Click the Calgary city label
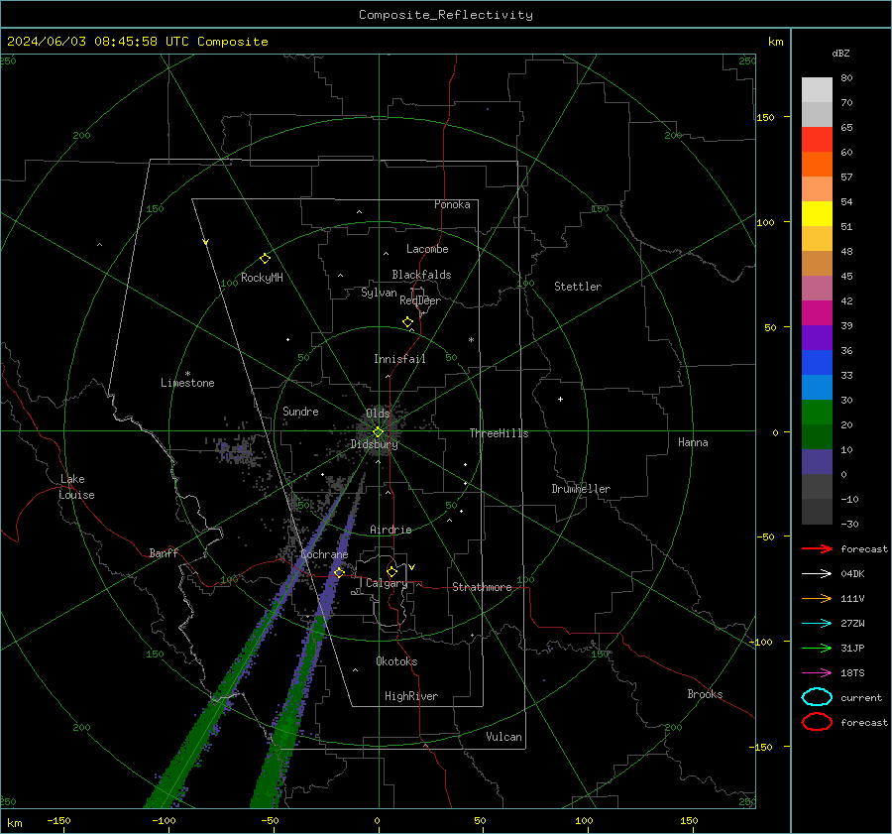Screen dimensions: 892x834 point(387,583)
